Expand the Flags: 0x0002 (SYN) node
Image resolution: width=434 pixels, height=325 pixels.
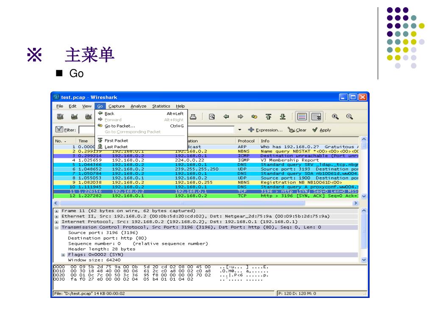point(63,255)
